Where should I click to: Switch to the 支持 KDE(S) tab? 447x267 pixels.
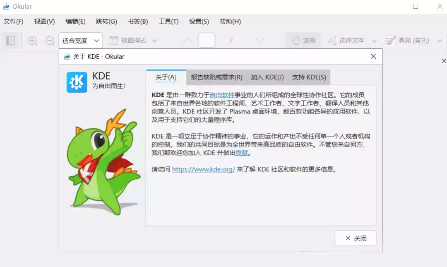coord(309,77)
